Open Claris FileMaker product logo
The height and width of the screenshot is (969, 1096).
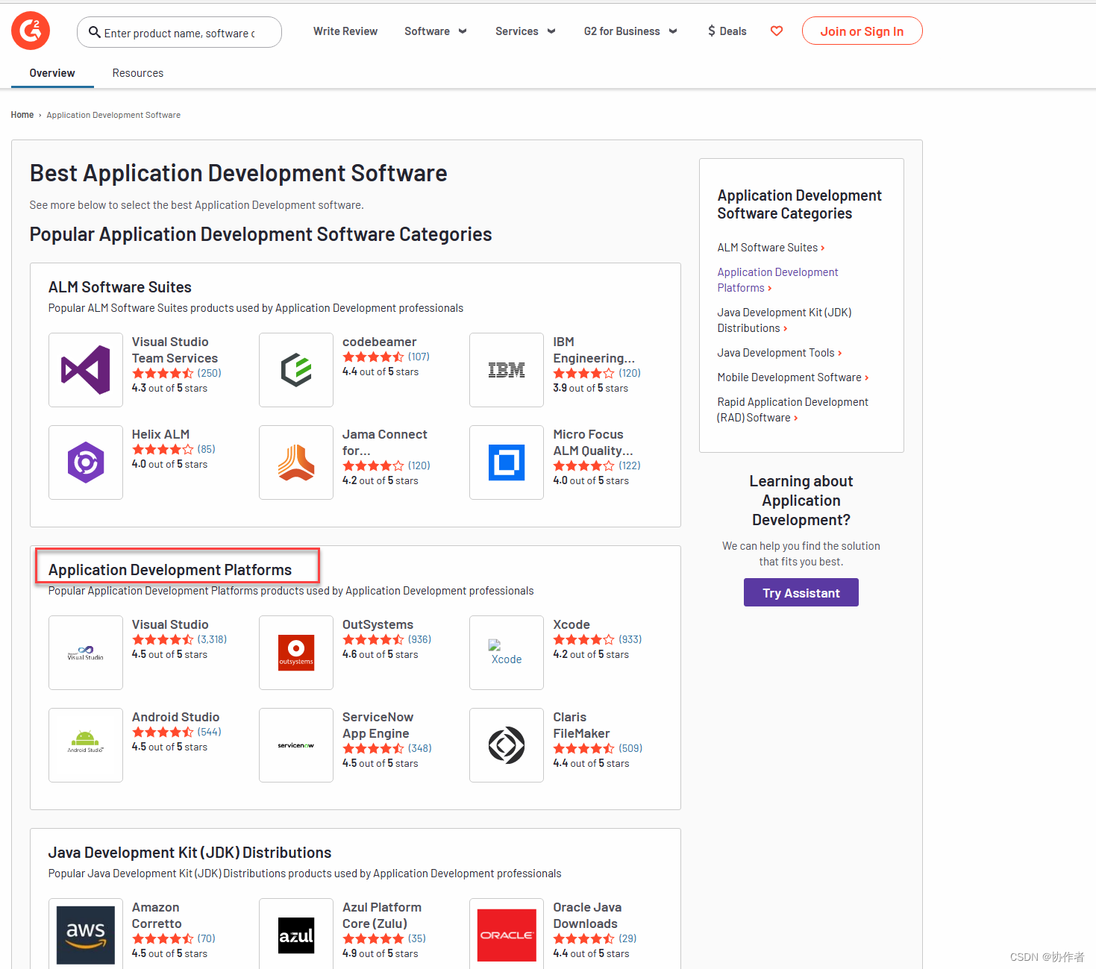point(507,745)
